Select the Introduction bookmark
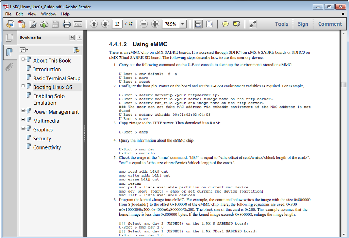The image size is (349, 238). 47,70
